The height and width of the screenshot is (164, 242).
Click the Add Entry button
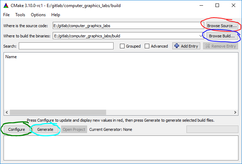coord(186,46)
